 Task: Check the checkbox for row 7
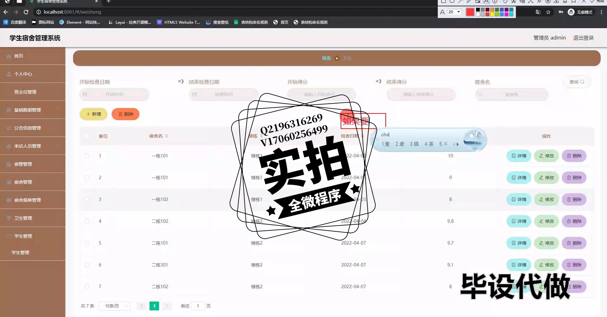tap(87, 287)
